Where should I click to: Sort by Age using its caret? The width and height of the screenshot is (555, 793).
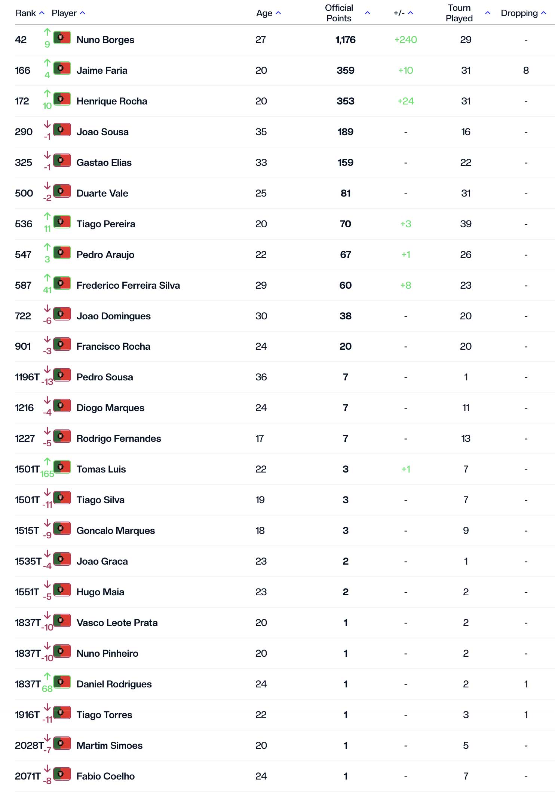click(x=278, y=13)
